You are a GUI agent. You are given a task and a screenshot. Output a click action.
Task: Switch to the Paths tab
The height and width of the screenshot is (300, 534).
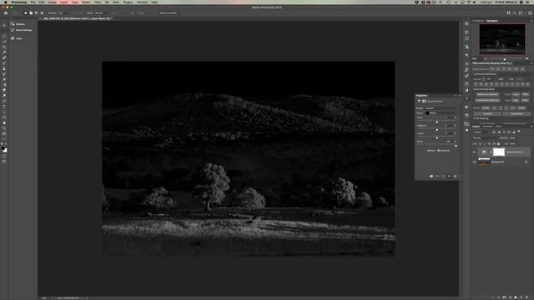pyautogui.click(x=498, y=126)
